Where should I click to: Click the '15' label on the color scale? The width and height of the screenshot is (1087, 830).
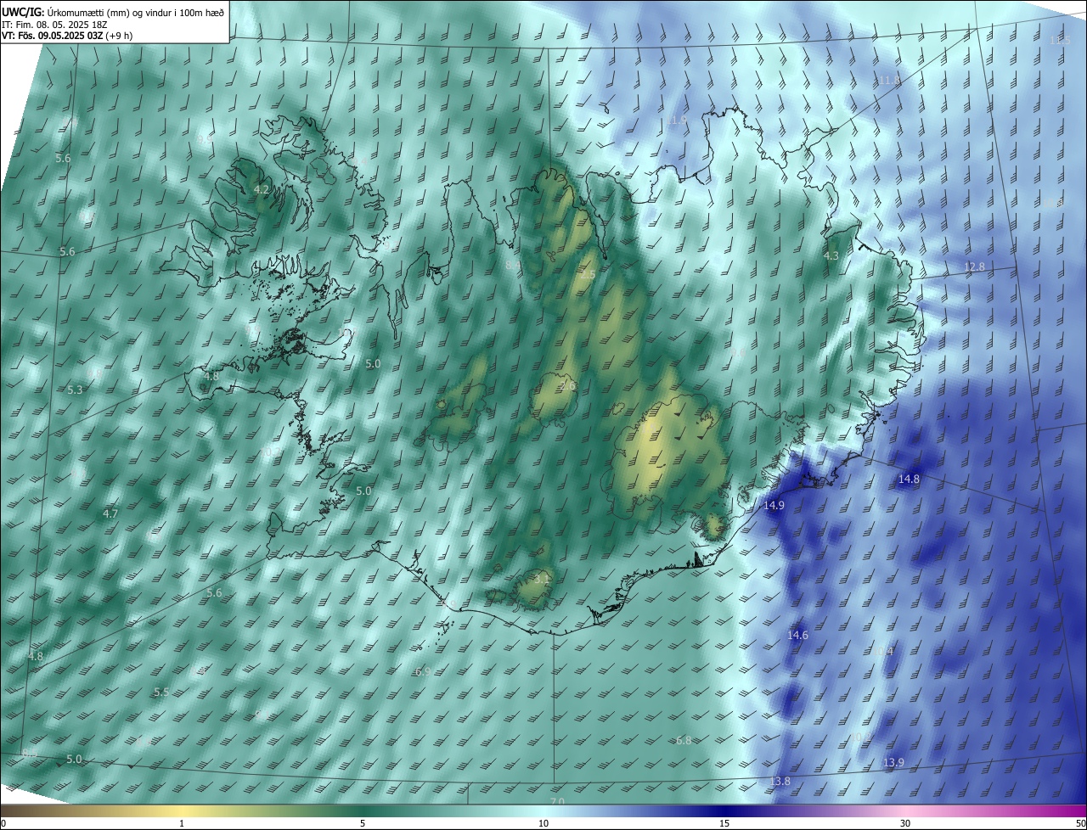(724, 823)
